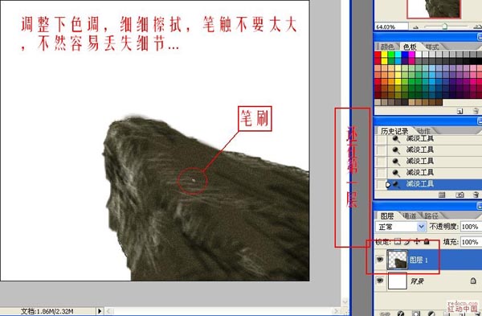Create new snapshot in History panel

coord(460,195)
